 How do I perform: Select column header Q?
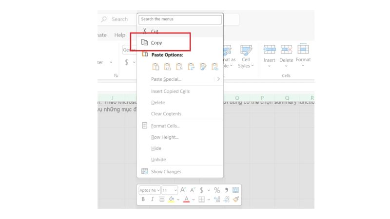287,98
